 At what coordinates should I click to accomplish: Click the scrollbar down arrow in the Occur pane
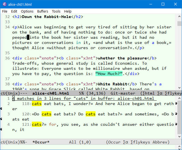click(x=179, y=137)
